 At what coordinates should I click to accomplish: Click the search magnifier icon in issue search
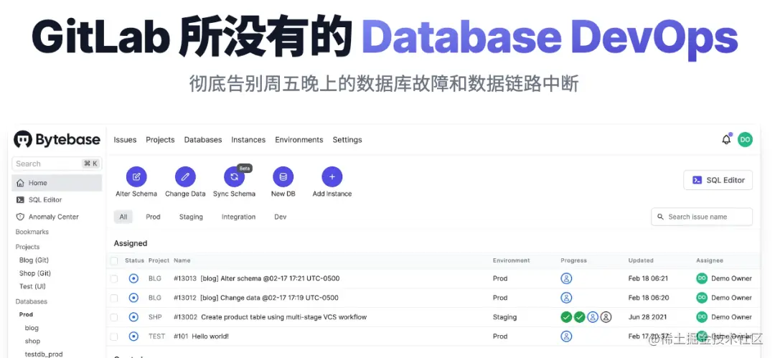click(x=660, y=217)
